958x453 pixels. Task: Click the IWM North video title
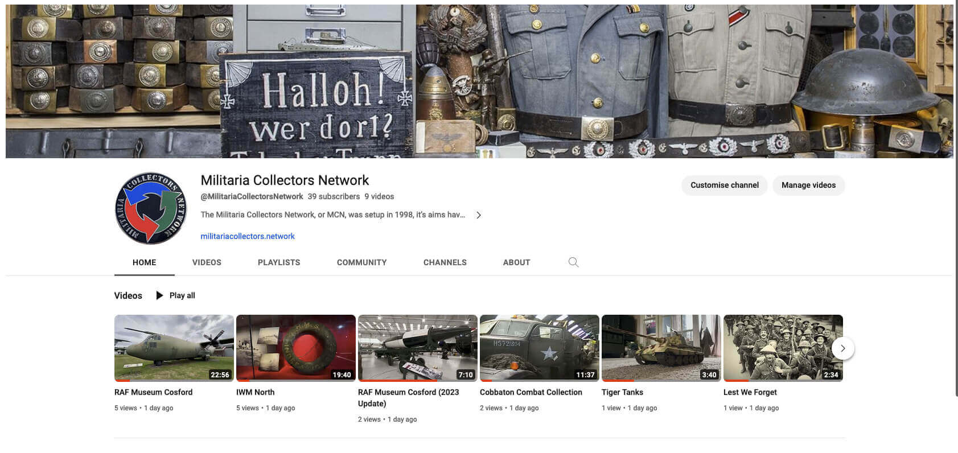(256, 392)
